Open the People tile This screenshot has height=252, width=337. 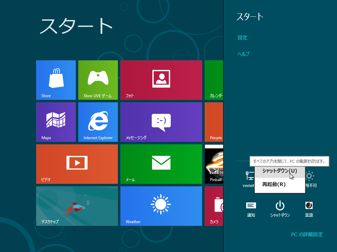click(x=214, y=122)
